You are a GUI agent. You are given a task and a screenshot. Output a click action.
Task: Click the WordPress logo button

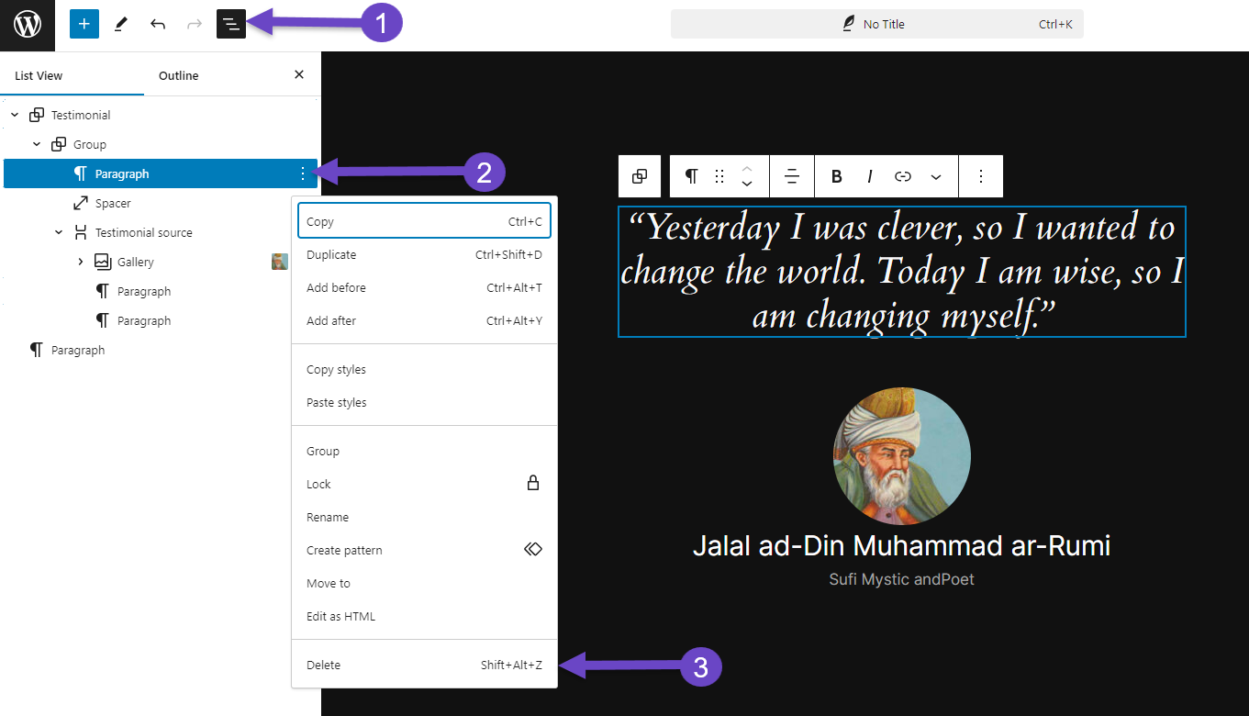pyautogui.click(x=28, y=25)
